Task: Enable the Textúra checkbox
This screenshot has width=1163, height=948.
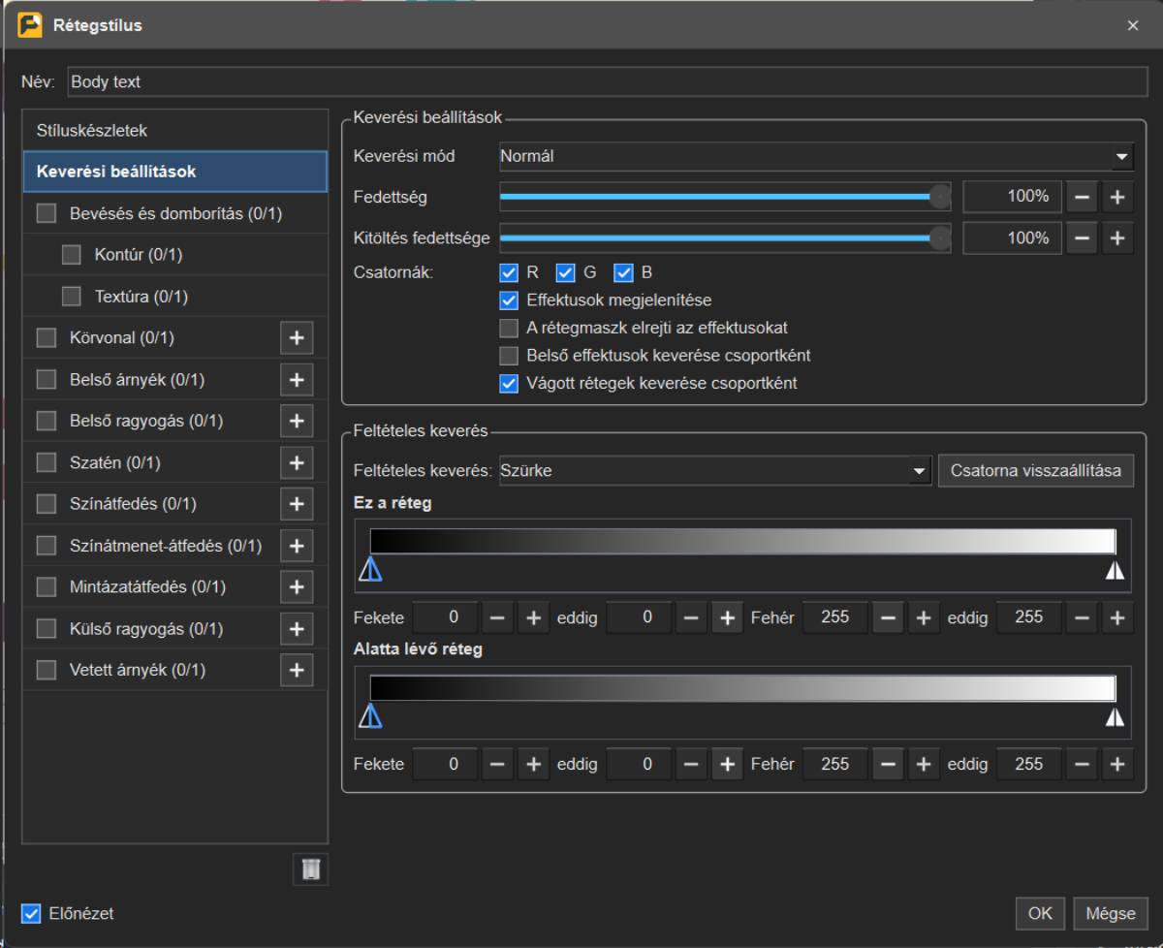Action: (72, 297)
